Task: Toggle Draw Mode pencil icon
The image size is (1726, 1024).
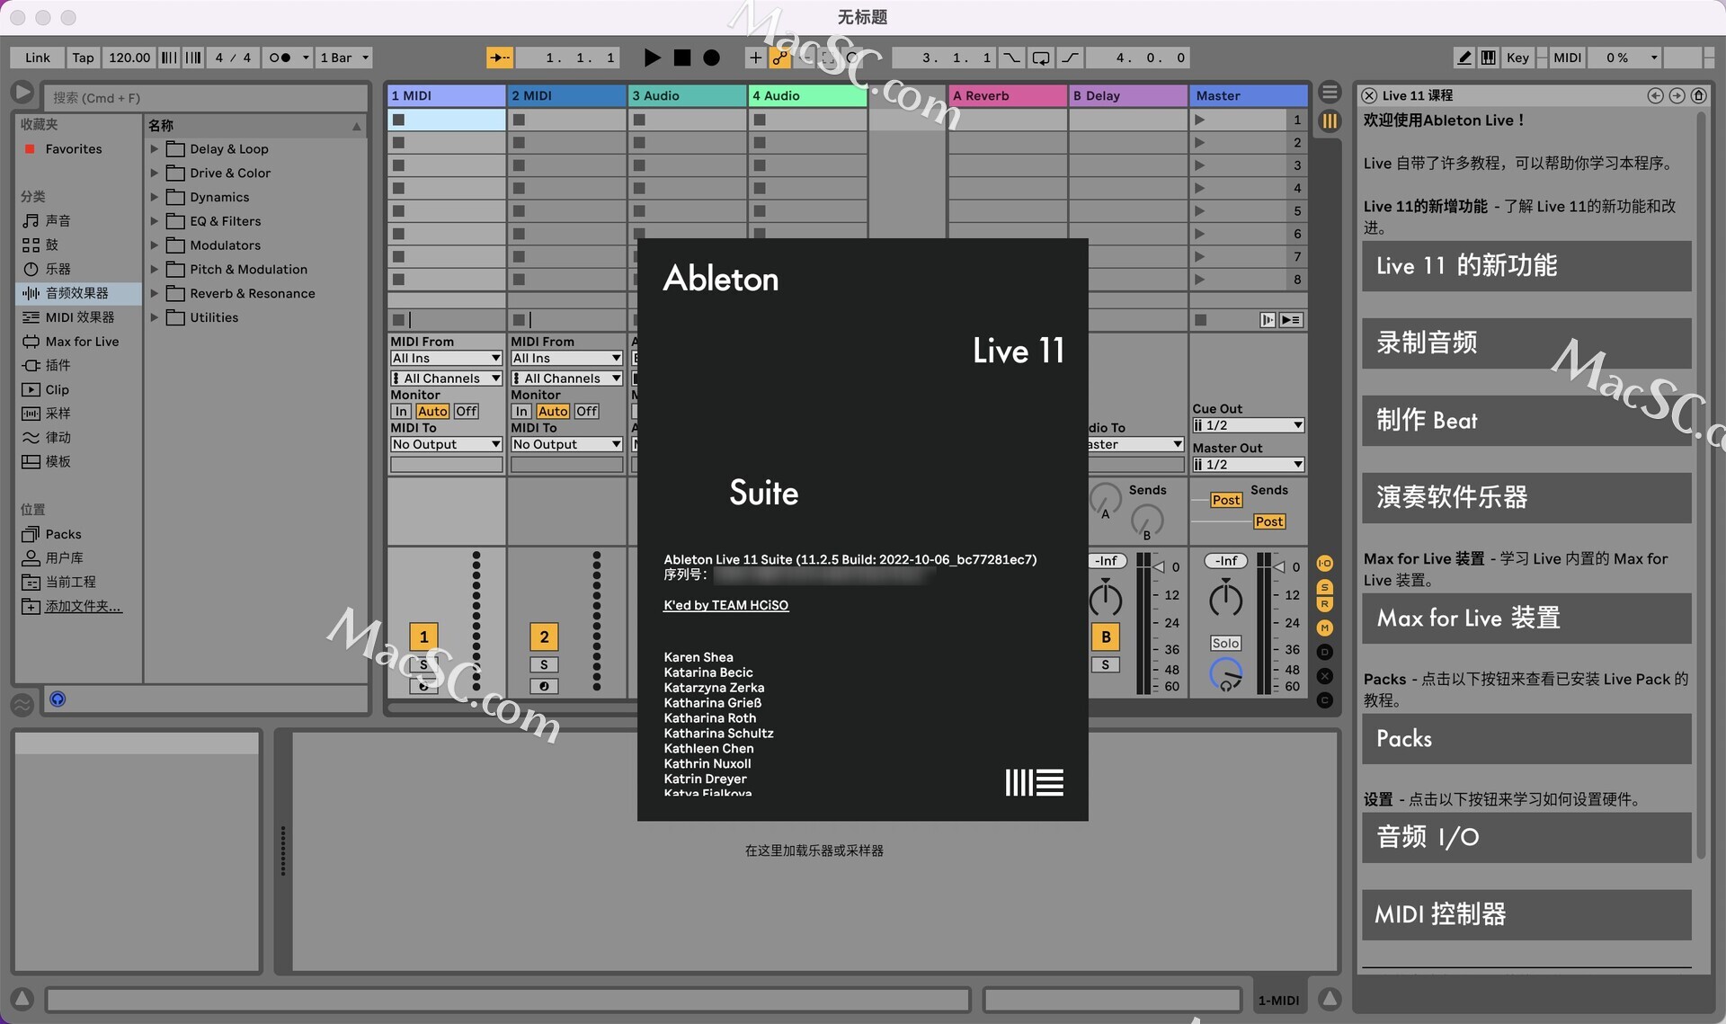Action: coord(1464,58)
